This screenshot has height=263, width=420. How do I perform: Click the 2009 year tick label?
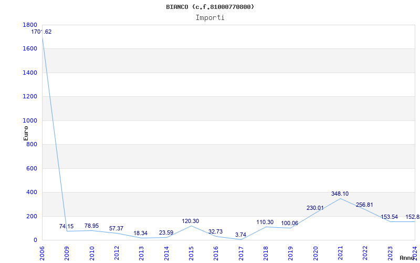pos(67,253)
